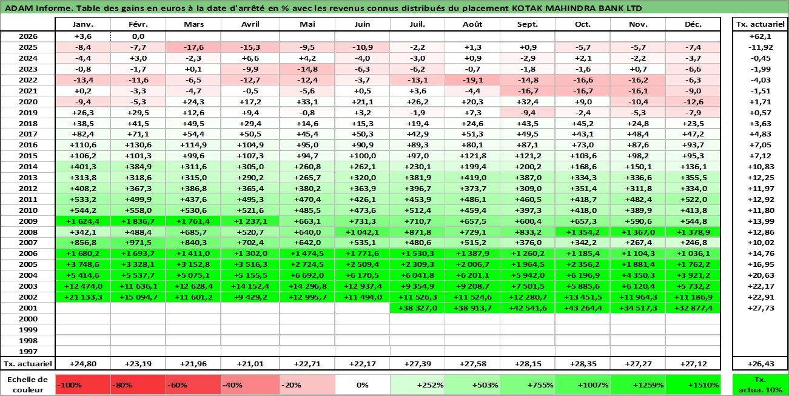
Task: Click the +24,80 actuarial rate under Janv.
Action: pos(82,364)
